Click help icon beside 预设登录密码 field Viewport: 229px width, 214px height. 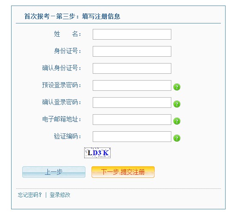click(177, 87)
